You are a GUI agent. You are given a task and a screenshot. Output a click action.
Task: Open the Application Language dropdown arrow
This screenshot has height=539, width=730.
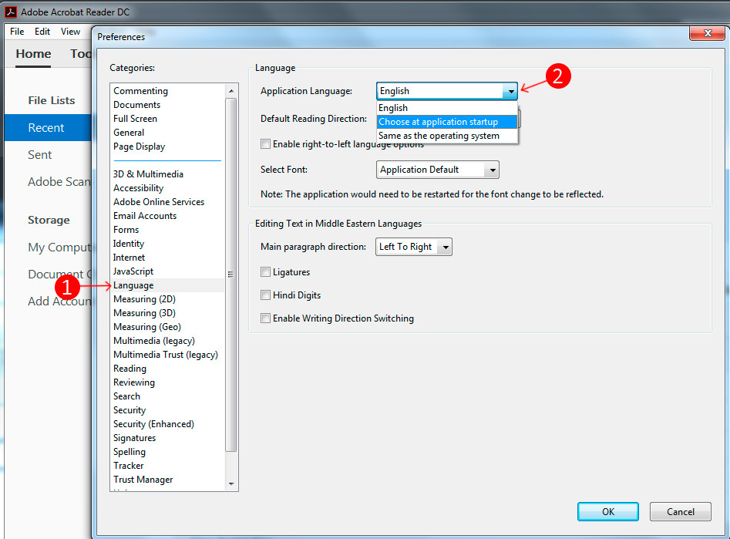pos(510,91)
